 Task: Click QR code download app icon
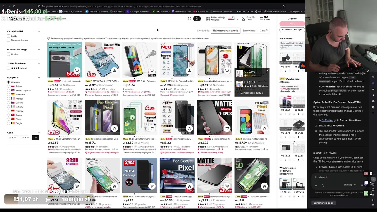208,19
